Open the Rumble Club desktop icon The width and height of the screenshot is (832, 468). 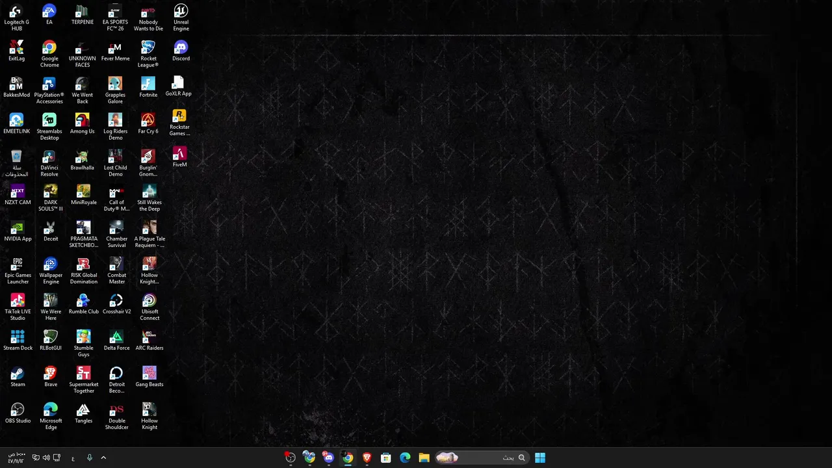click(x=83, y=304)
